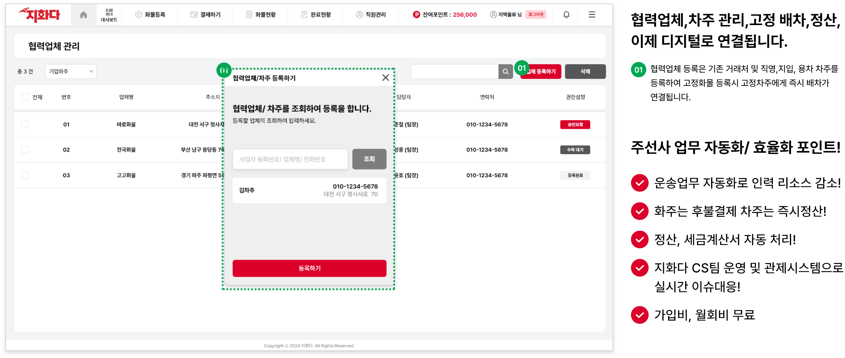
Task: Click the 로그아웃 button
Action: coord(536,14)
